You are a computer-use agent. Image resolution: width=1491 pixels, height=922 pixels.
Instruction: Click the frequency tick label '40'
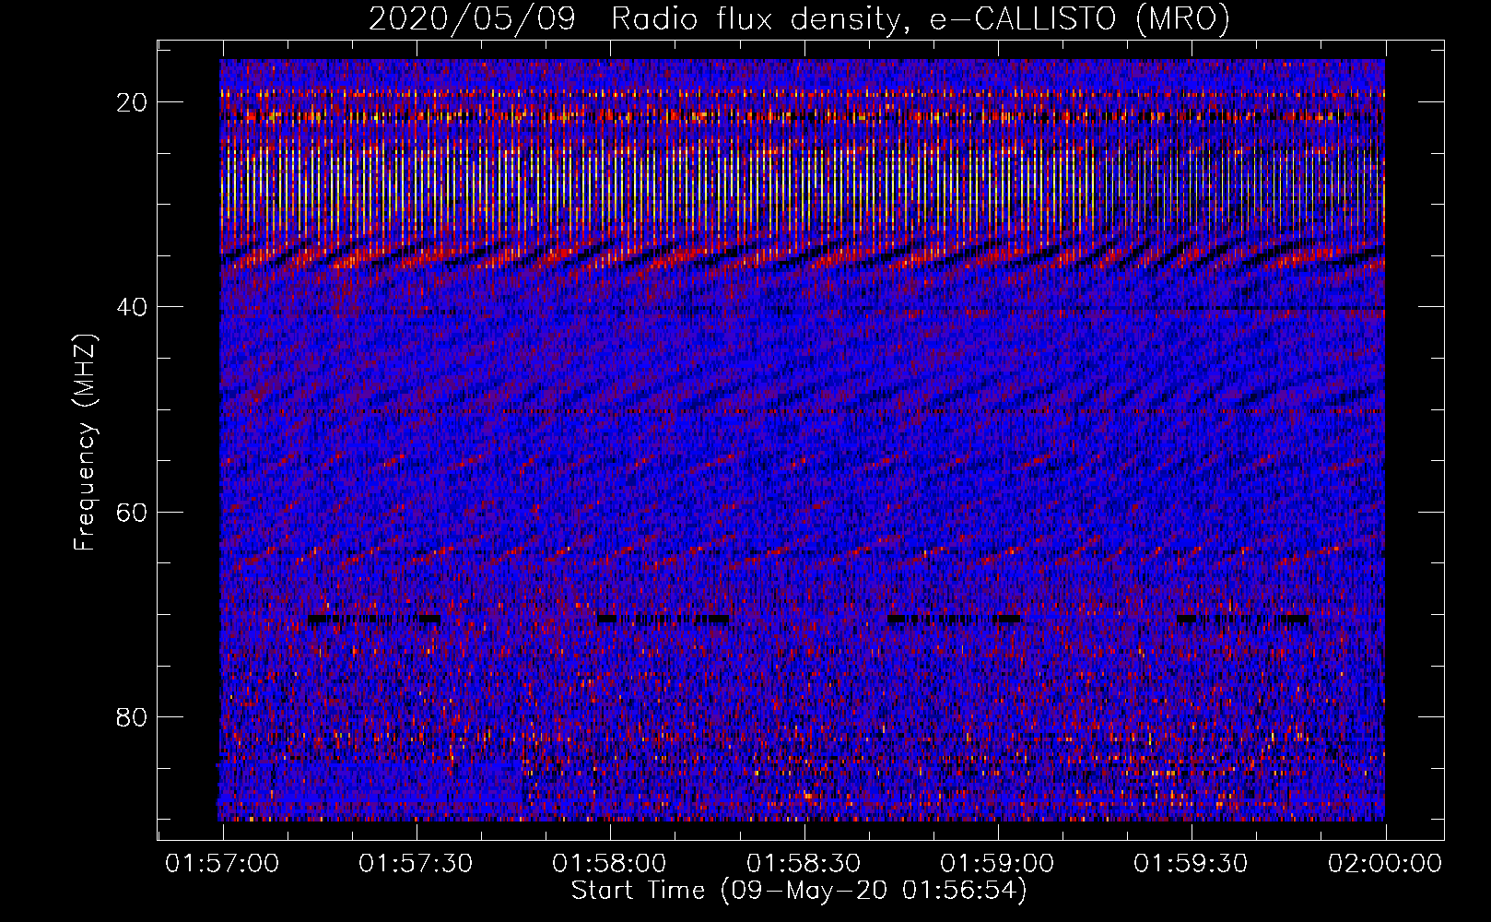(133, 307)
